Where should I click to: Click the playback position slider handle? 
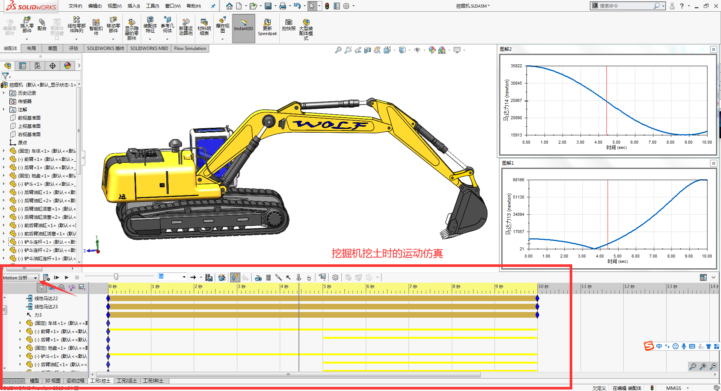point(116,277)
